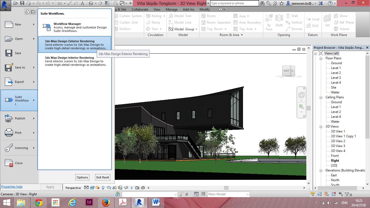
Task: Switch to the Manage ribbon tab
Action: [171, 9]
